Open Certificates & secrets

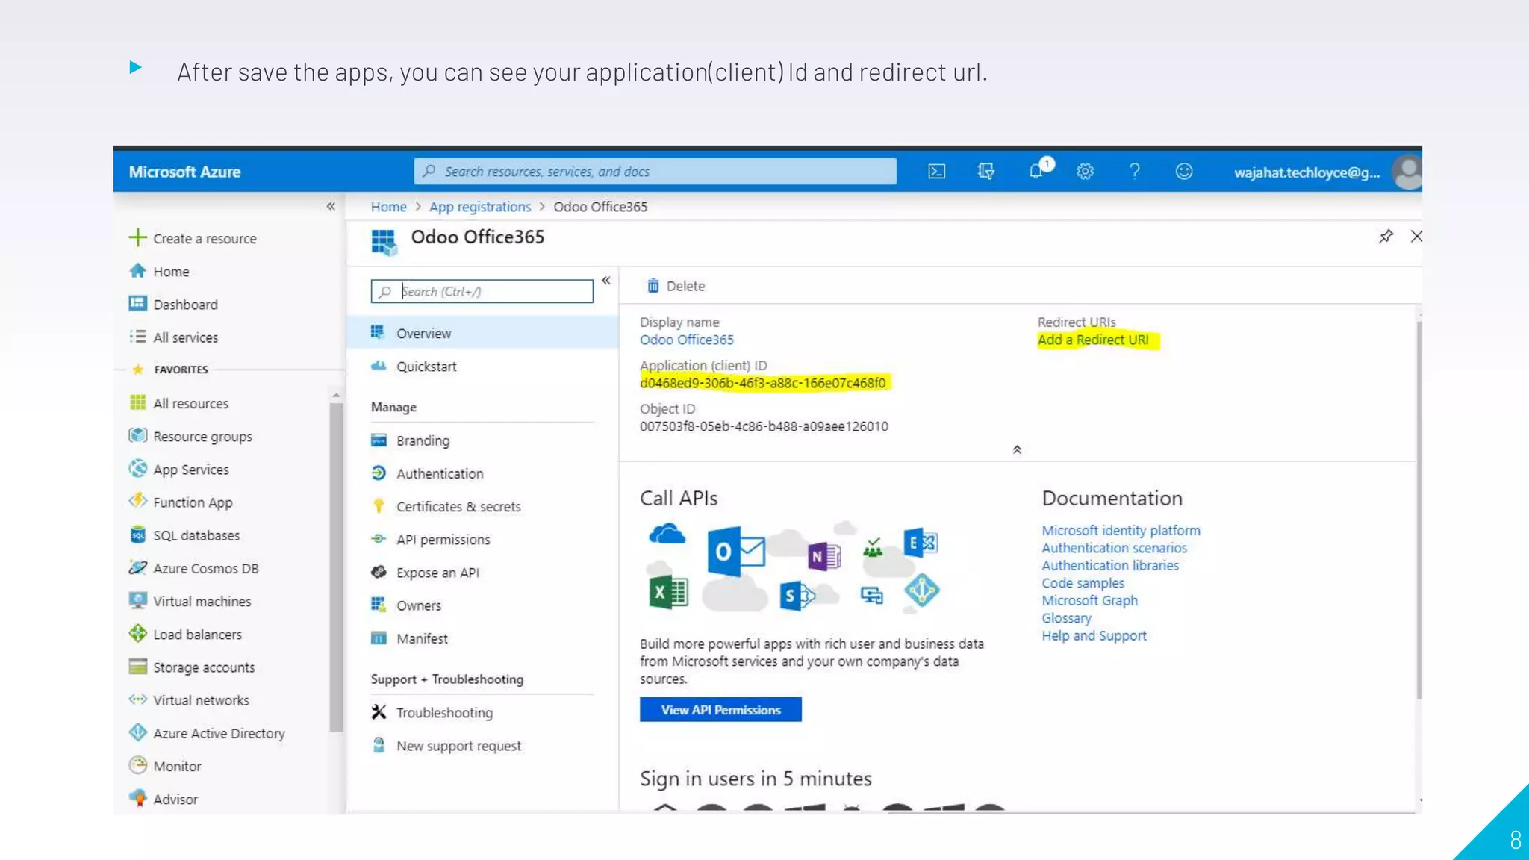[446, 506]
